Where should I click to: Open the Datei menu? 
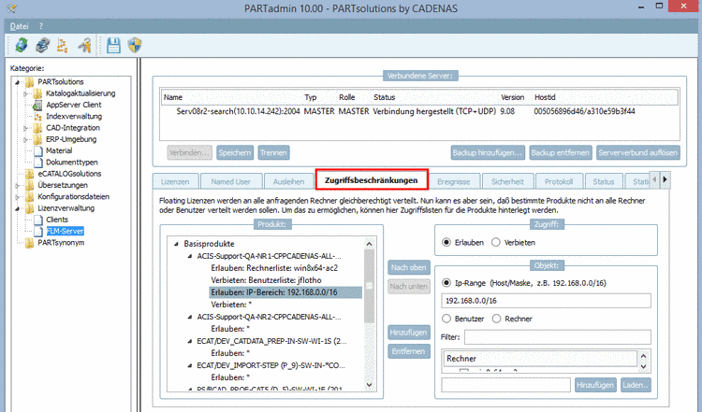click(20, 26)
